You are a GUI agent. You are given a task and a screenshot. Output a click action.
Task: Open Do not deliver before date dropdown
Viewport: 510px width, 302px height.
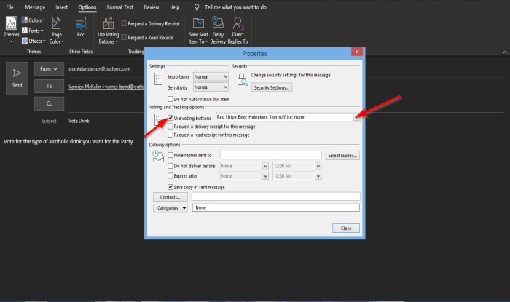tap(265, 166)
